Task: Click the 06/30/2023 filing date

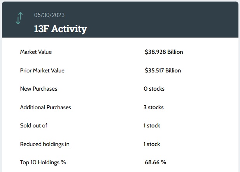Action: [x=49, y=15]
